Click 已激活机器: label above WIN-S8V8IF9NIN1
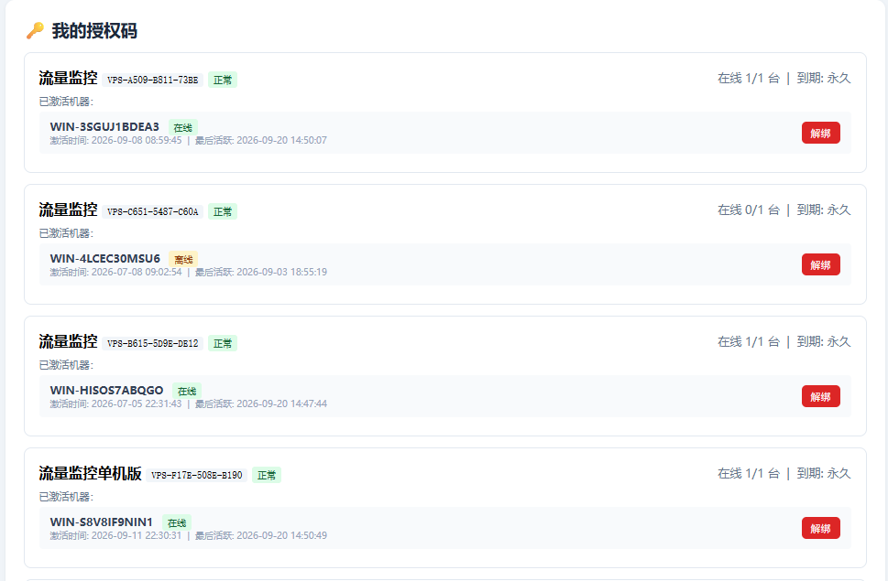Viewport: 888px width, 581px height. [x=66, y=496]
